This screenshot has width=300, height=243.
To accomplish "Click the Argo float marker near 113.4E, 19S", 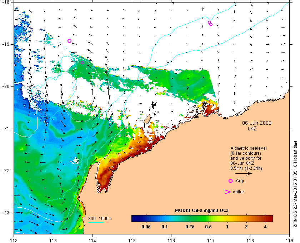I will coord(69,41).
